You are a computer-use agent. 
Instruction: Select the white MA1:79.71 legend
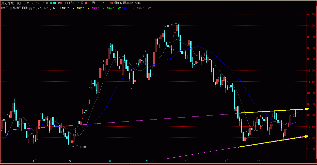pyautogui.click(x=69, y=8)
